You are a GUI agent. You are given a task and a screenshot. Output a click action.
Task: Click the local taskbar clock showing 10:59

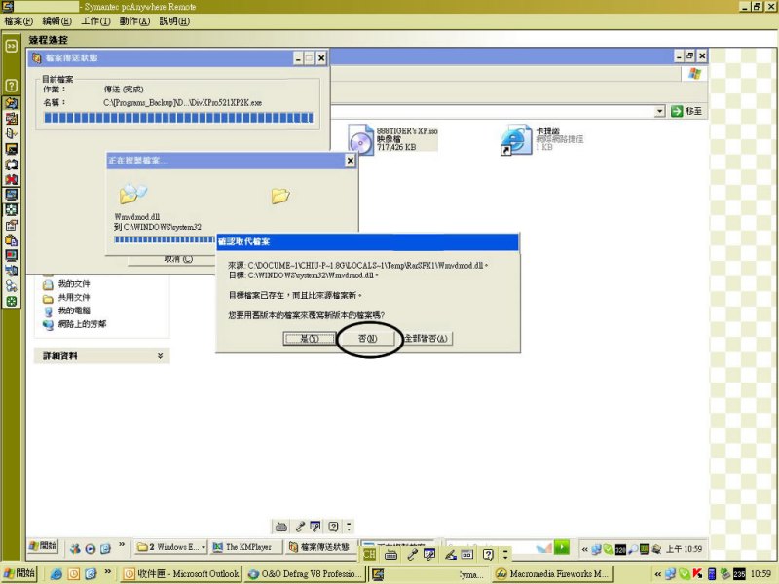click(x=760, y=574)
